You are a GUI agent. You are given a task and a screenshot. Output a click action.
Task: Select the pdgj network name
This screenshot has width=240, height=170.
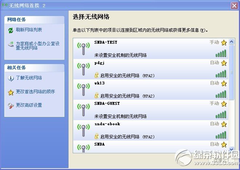[99, 63]
